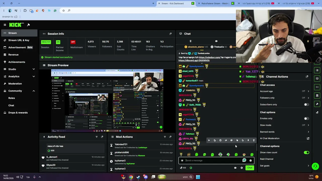322x181 pixels.
Task: Open the Kick hamburger menu
Action: 5,25
